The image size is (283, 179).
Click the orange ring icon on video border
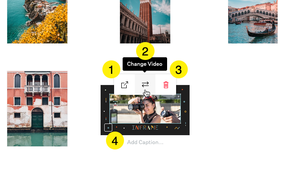point(185,111)
